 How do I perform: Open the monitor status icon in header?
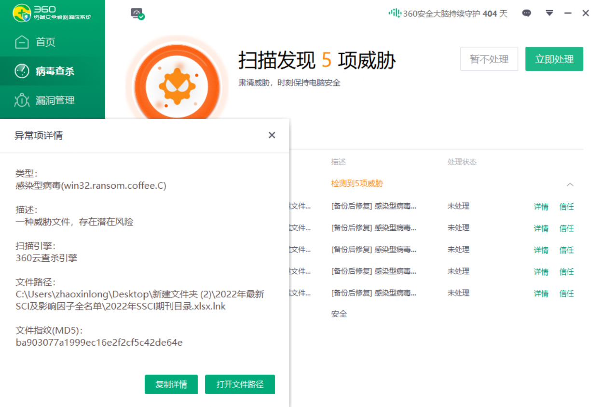pyautogui.click(x=137, y=14)
